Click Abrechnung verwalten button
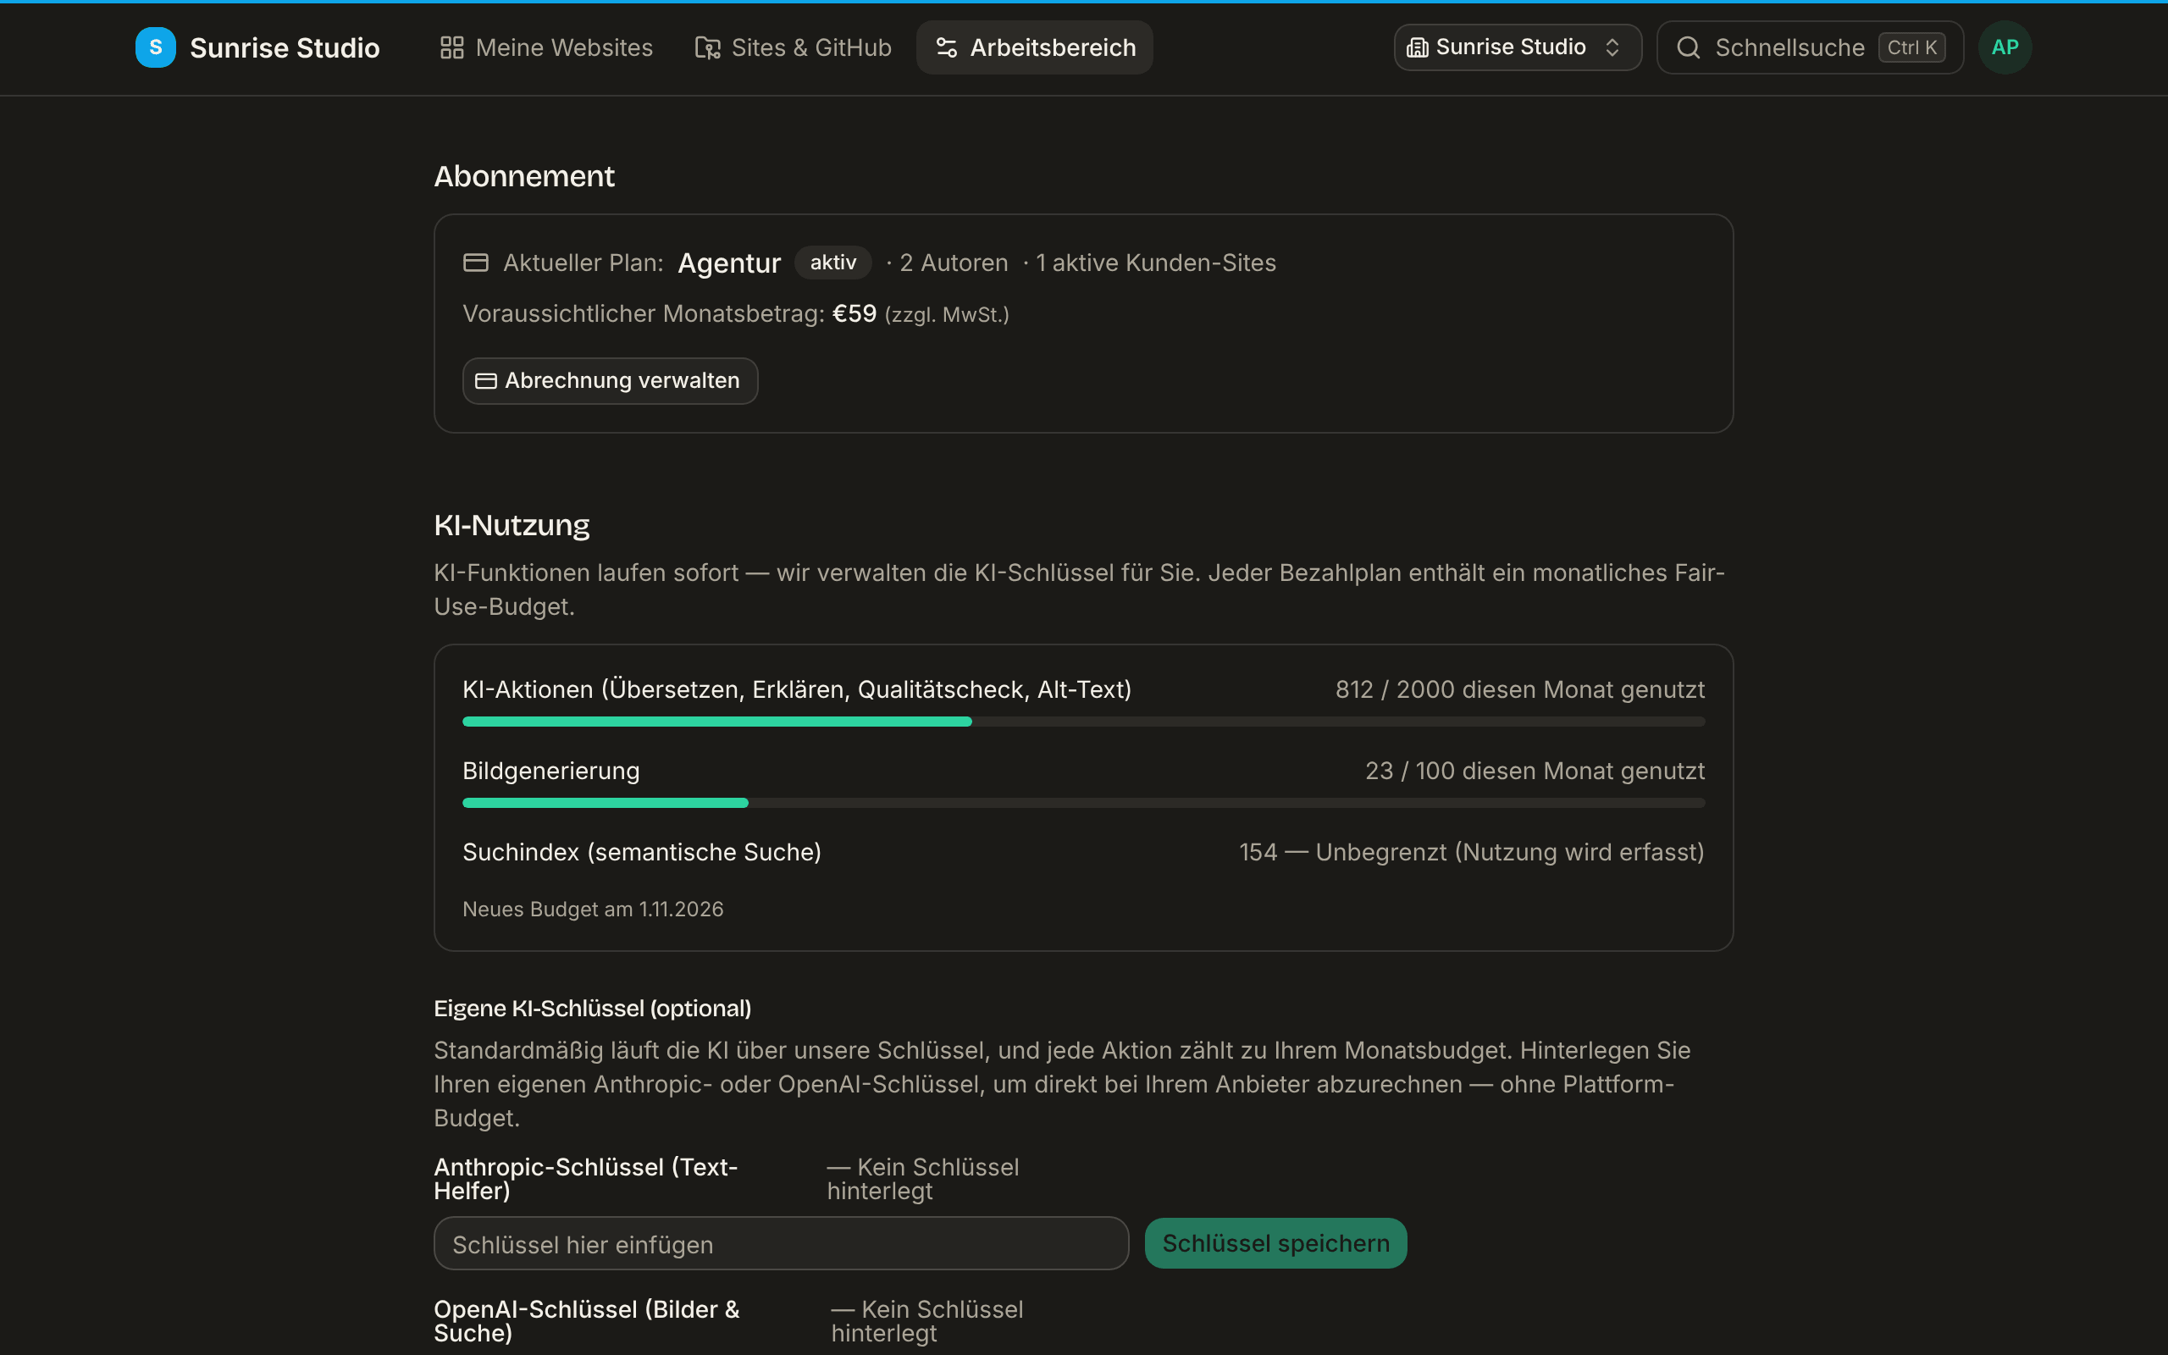 (x=610, y=381)
